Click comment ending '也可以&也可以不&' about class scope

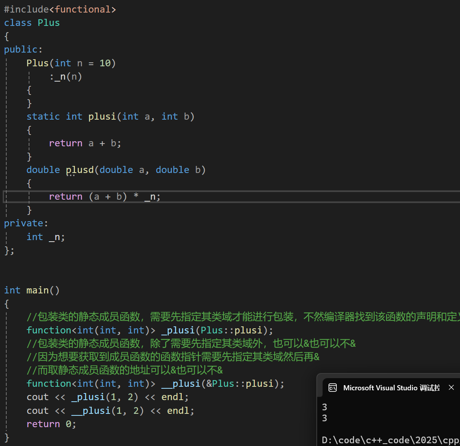[x=191, y=343]
